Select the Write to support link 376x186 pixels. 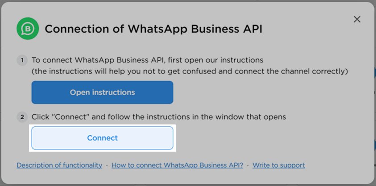coord(278,165)
